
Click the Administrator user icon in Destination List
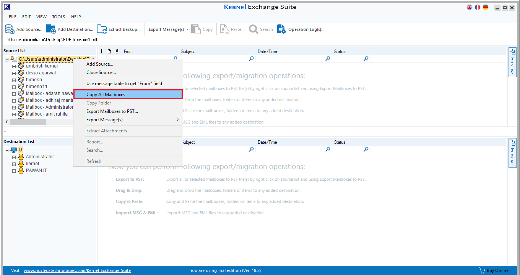coord(21,157)
